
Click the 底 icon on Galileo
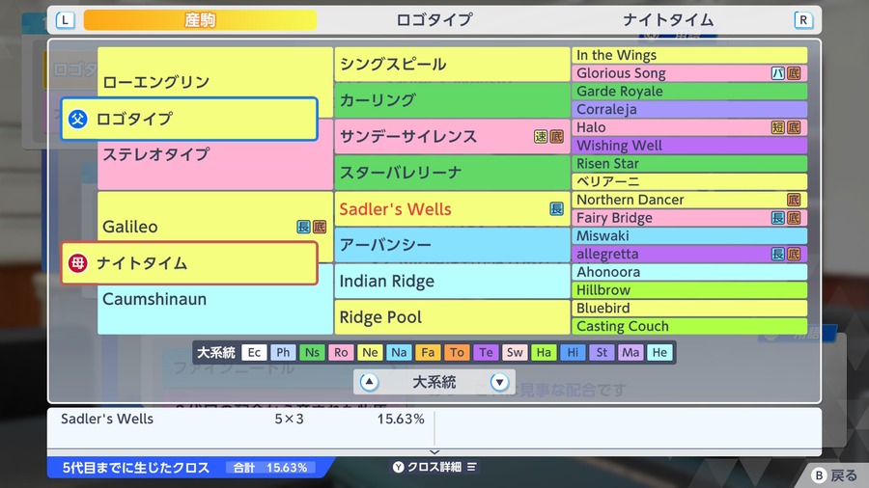(320, 227)
